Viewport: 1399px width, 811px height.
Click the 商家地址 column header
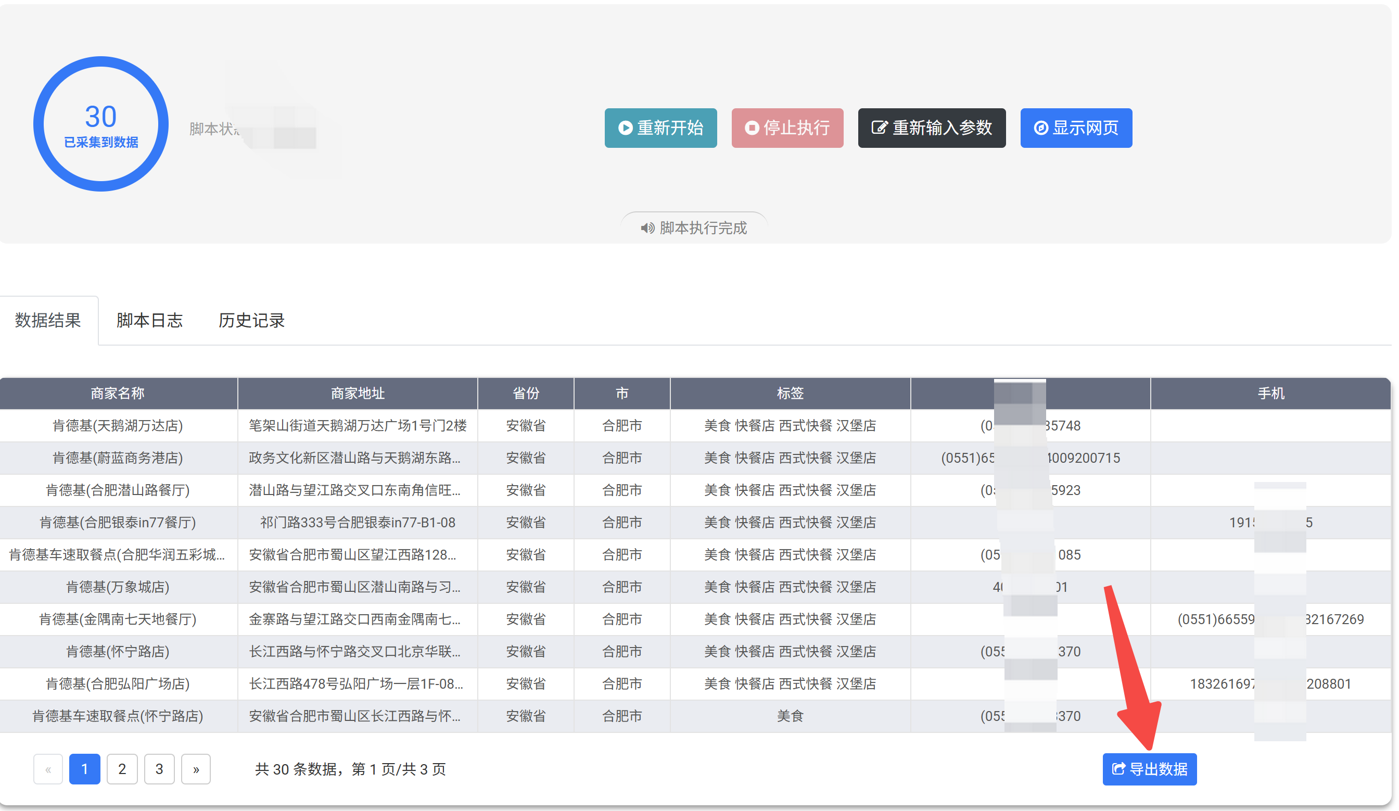358,394
